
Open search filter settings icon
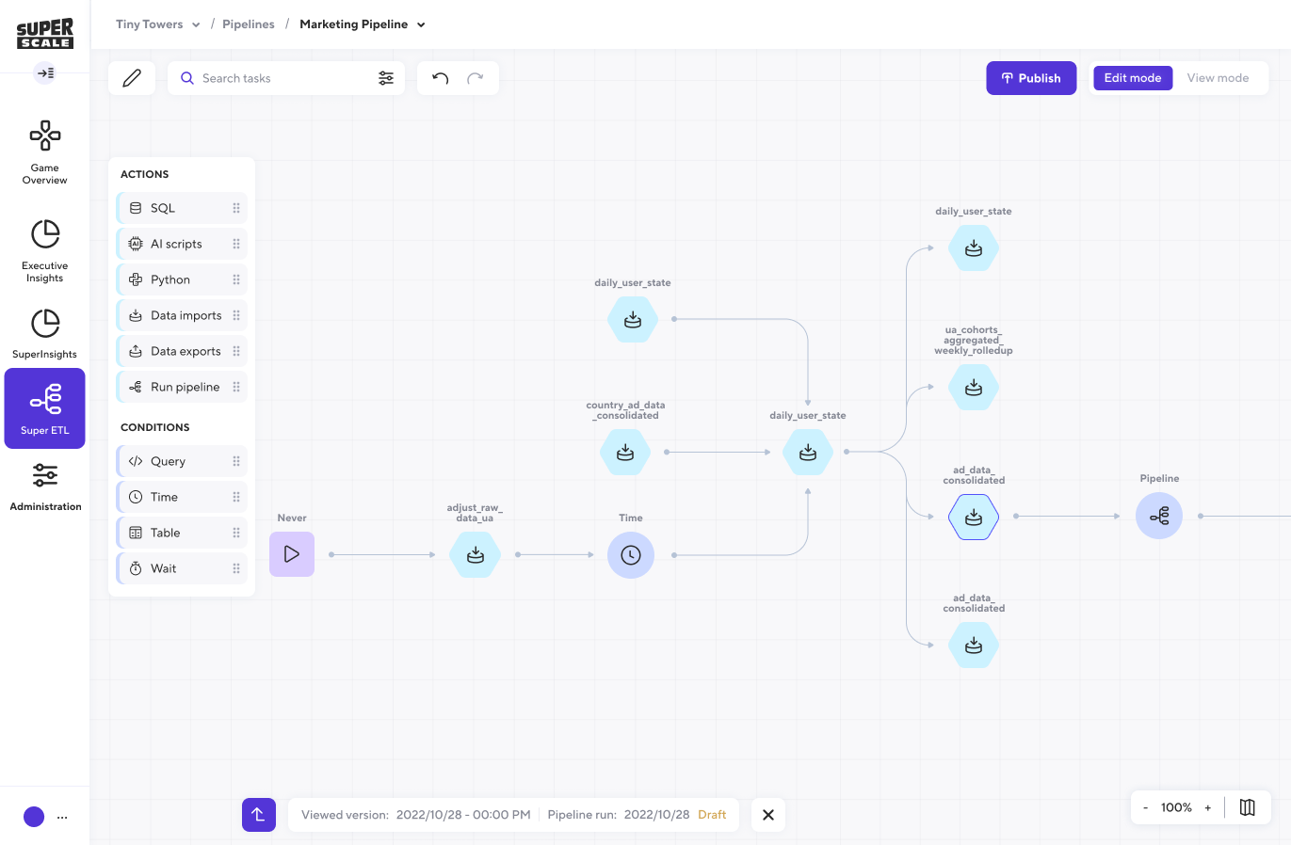(386, 78)
